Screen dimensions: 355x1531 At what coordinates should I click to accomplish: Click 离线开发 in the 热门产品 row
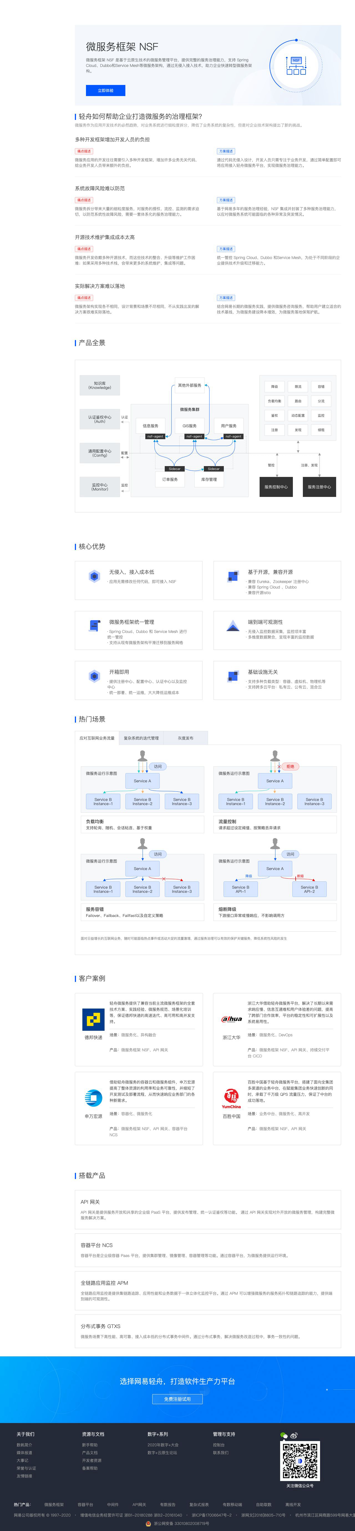pyautogui.click(x=293, y=1505)
